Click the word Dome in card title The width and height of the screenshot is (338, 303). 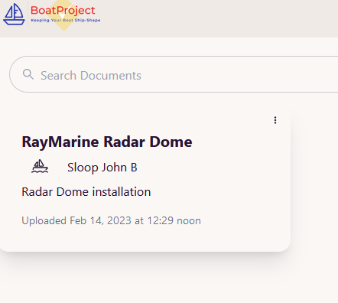[x=171, y=142]
